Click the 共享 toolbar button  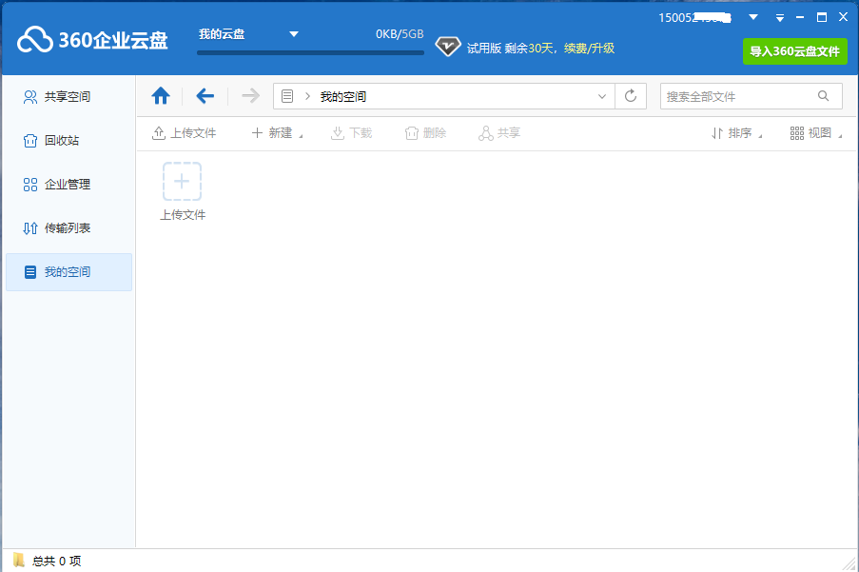pos(499,133)
